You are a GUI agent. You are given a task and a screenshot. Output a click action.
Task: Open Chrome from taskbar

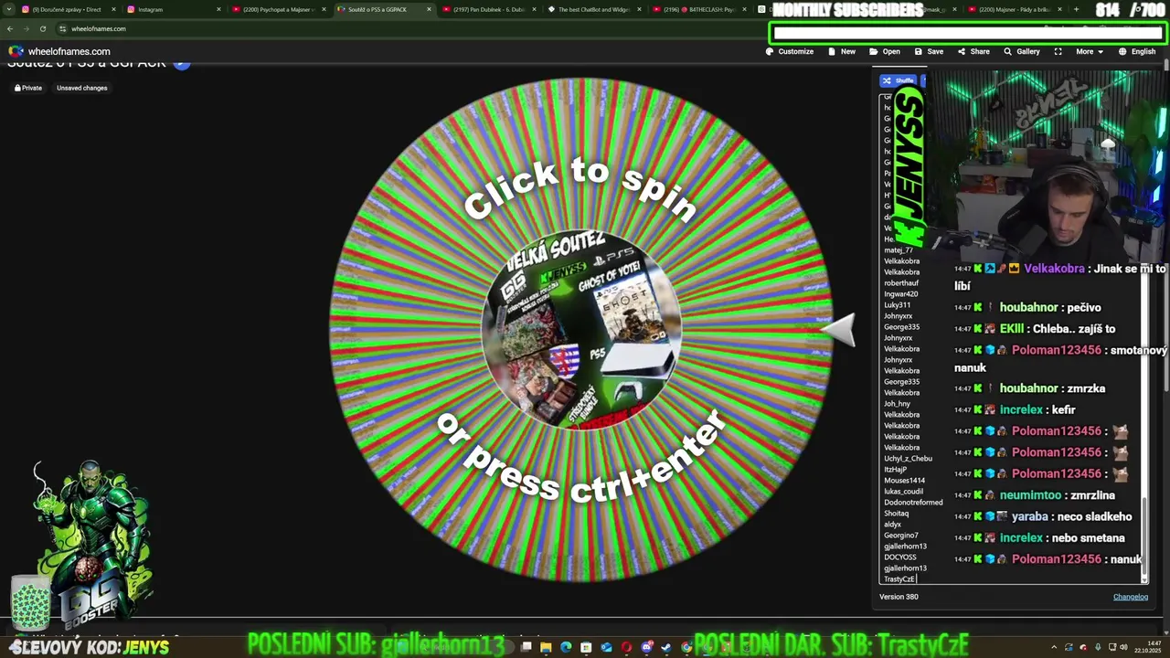[686, 647]
